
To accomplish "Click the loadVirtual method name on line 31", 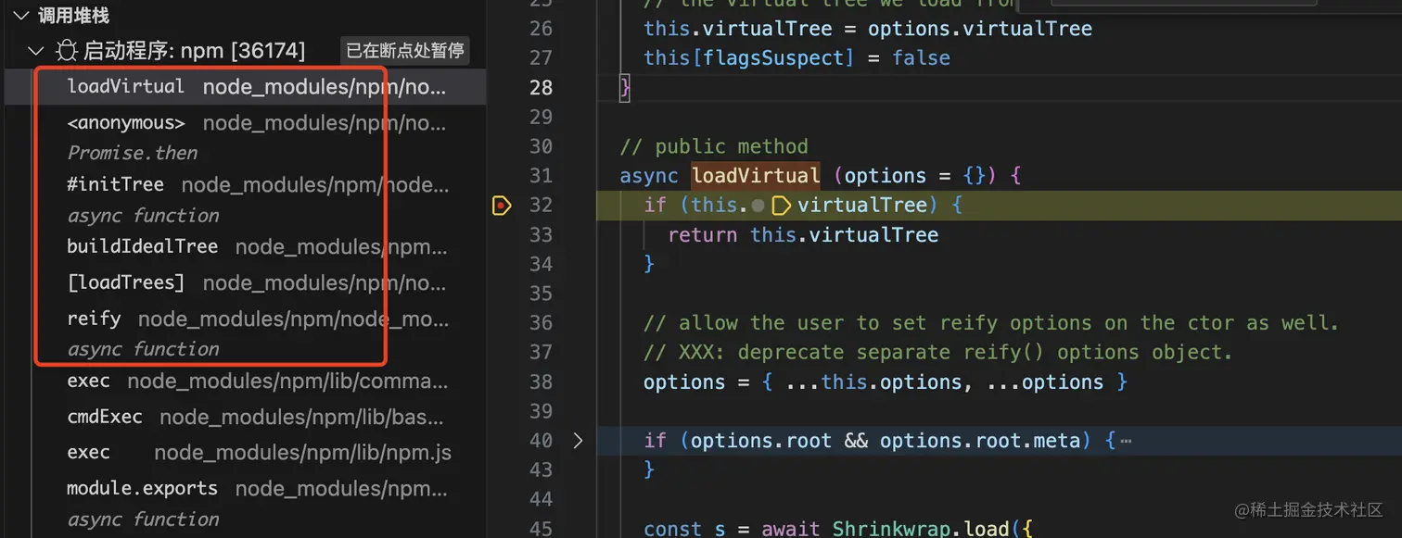I will [x=756, y=176].
